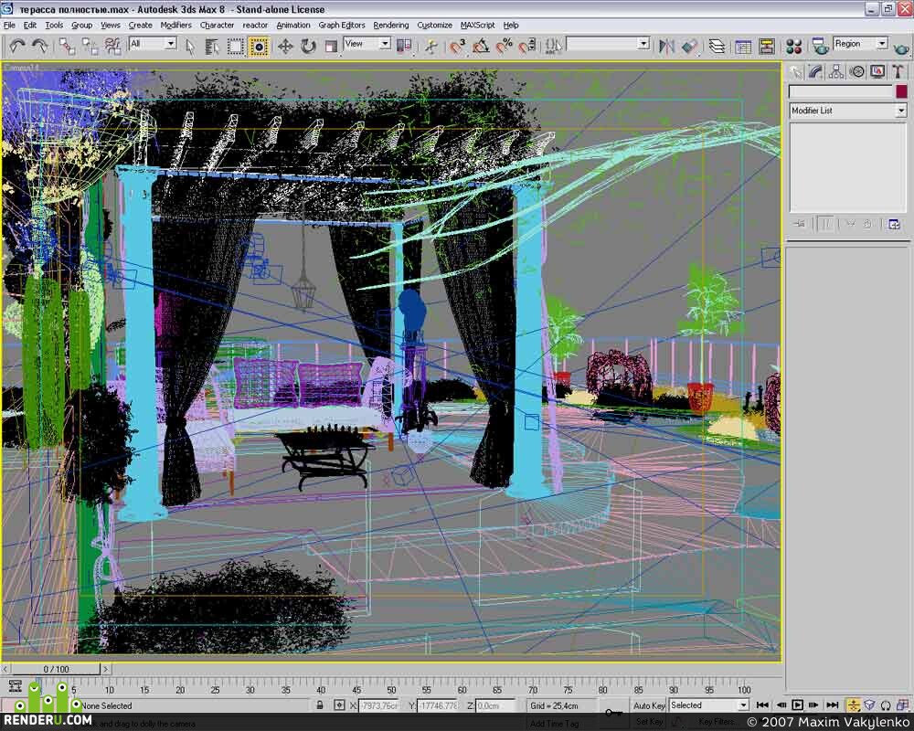Open the View reference coordinate dropdown
914x731 pixels.
367,44
